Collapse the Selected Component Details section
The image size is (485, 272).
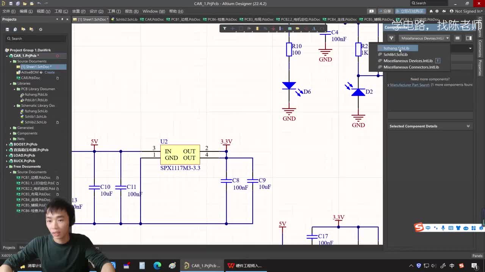coord(468,126)
